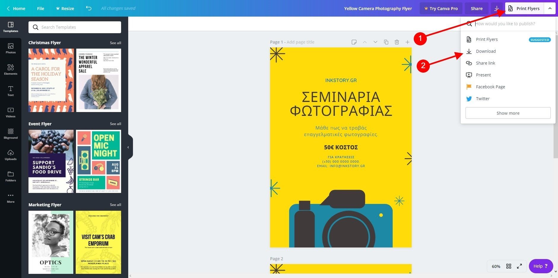Move page 1 down with chevron

pyautogui.click(x=375, y=42)
